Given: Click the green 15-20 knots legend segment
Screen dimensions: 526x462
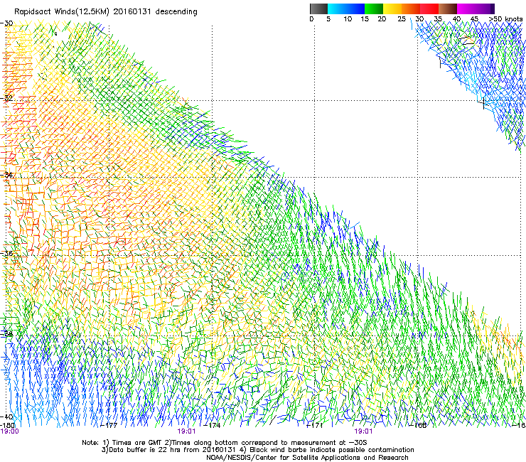Looking at the screenshot, I should (374, 9).
